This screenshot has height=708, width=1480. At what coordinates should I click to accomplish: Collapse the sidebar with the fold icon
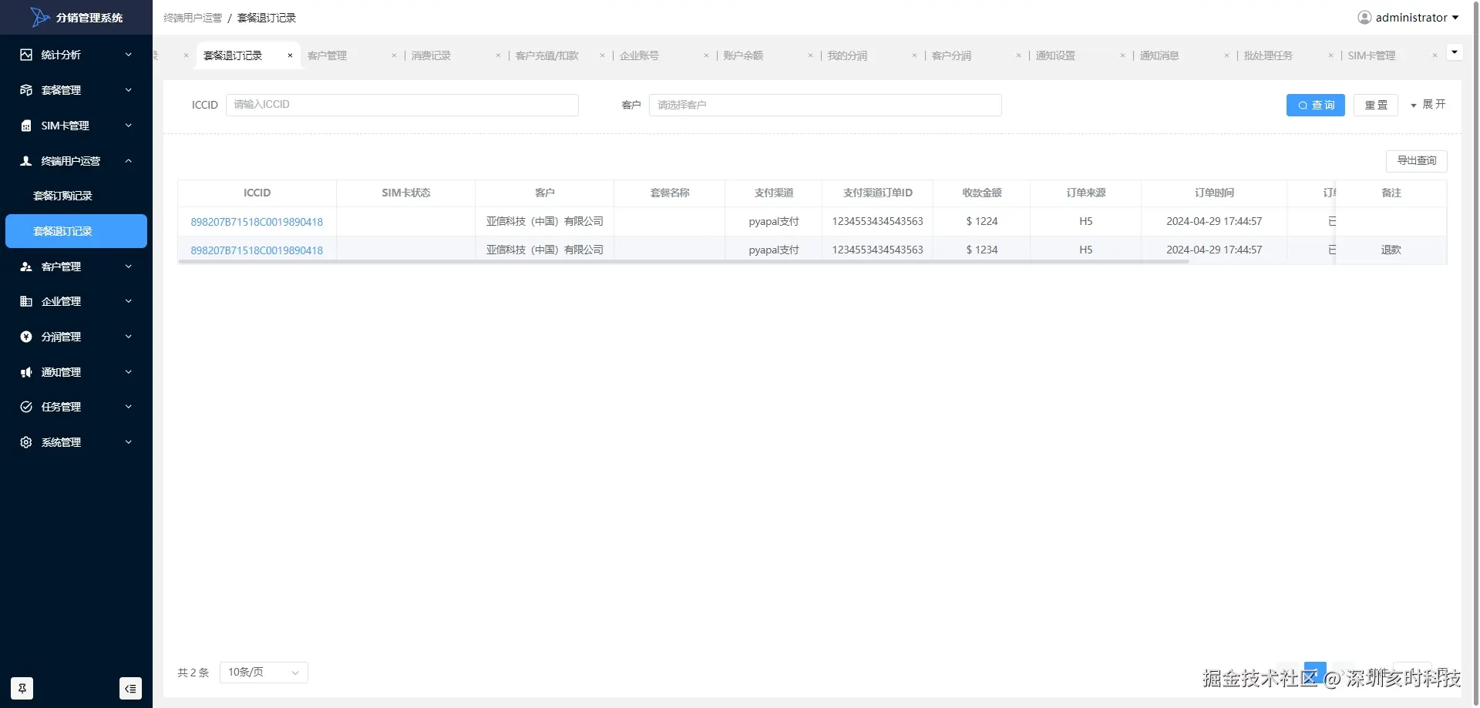[x=130, y=688]
